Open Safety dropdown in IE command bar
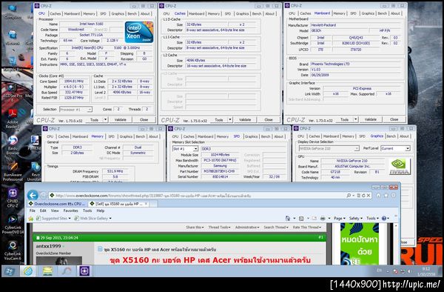Viewport: 444px width, 292px height. (x=356, y=219)
